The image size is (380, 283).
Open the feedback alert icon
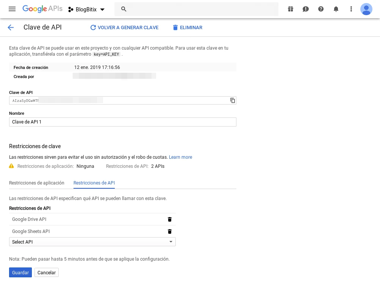[x=306, y=9]
